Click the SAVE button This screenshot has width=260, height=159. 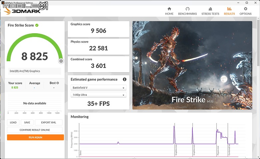(27, 122)
